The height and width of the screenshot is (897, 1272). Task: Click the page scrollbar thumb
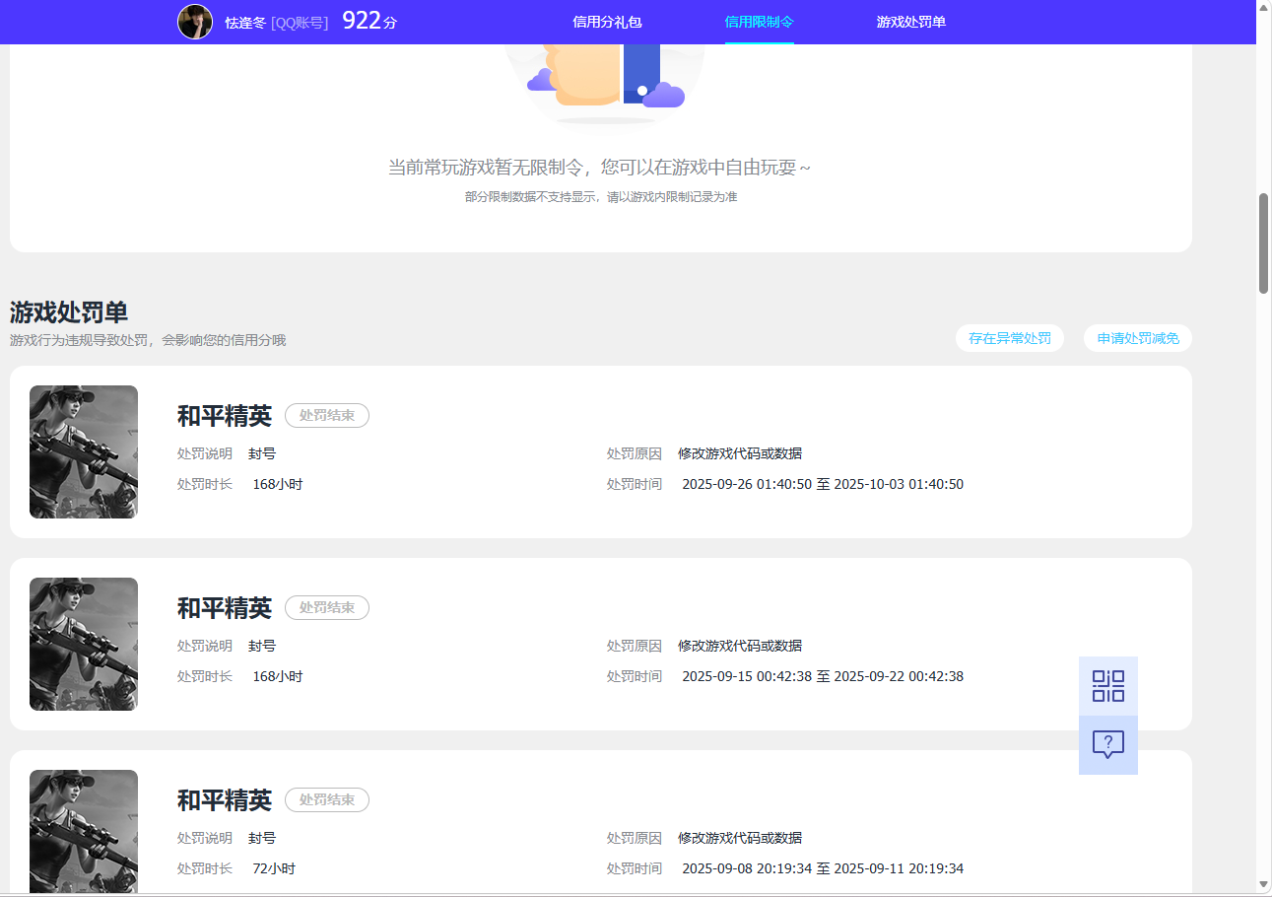[x=1264, y=243]
